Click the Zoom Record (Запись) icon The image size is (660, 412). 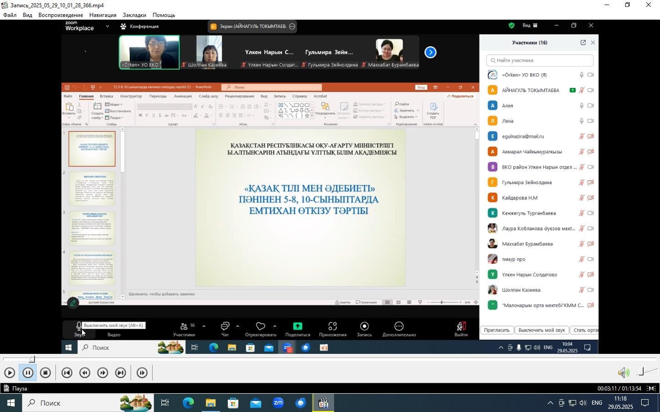364,326
